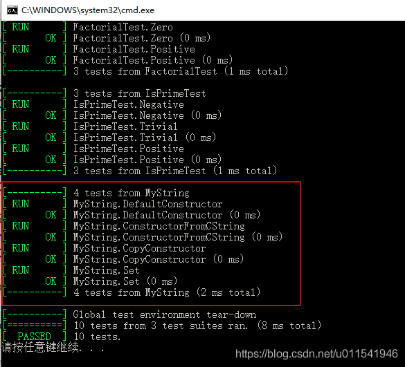Click the RUN line for MyString.CopyConstructor

pos(105,248)
